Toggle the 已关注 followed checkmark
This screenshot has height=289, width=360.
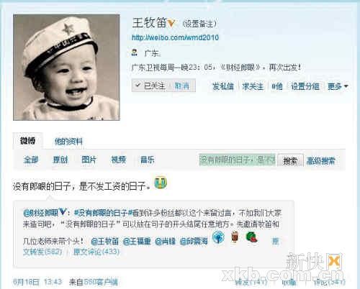coord(150,86)
